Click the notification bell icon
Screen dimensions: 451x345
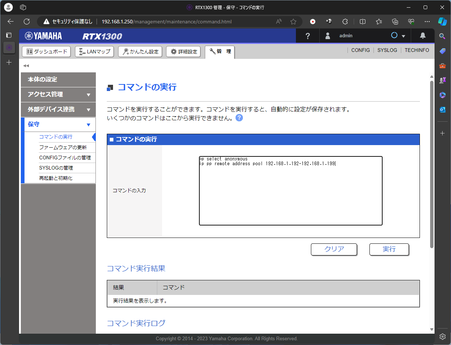click(x=423, y=35)
